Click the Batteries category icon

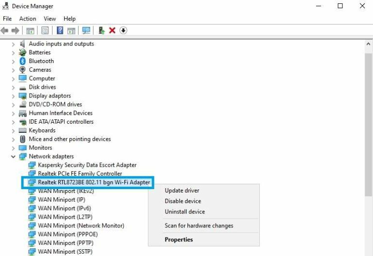23,52
